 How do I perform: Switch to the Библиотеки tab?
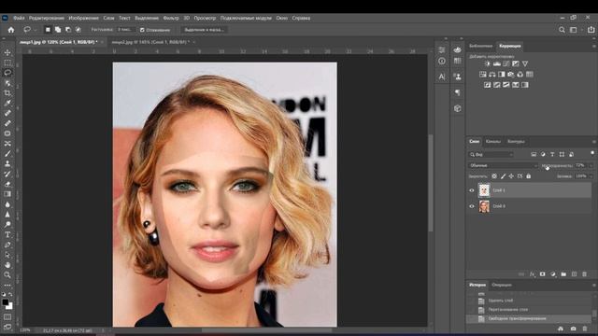pyautogui.click(x=481, y=46)
